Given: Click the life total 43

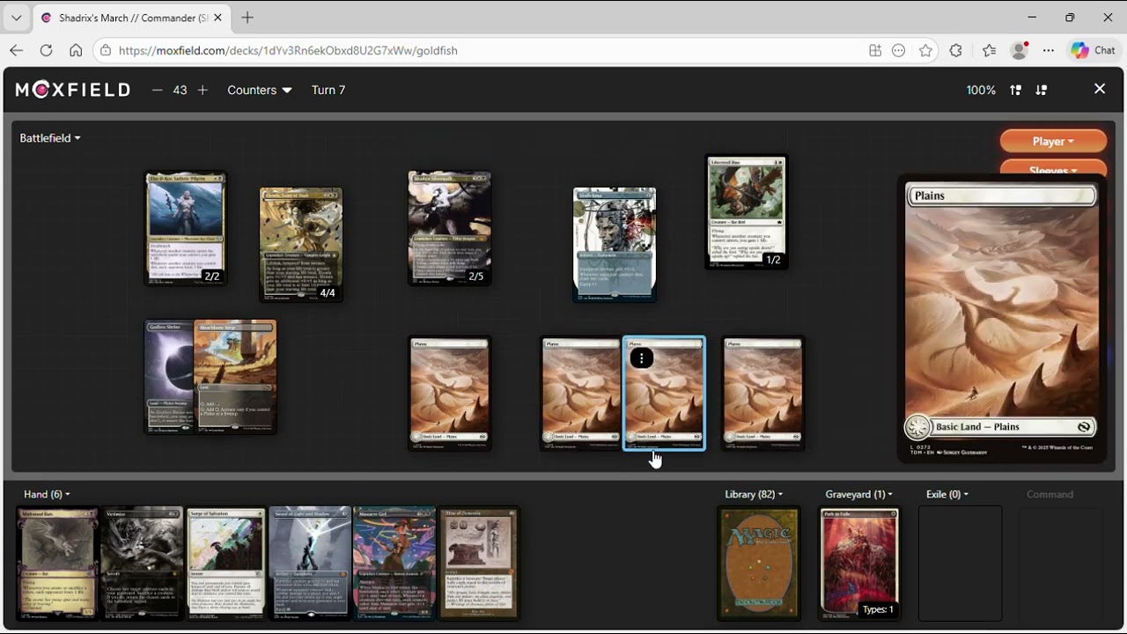Looking at the screenshot, I should 180,90.
